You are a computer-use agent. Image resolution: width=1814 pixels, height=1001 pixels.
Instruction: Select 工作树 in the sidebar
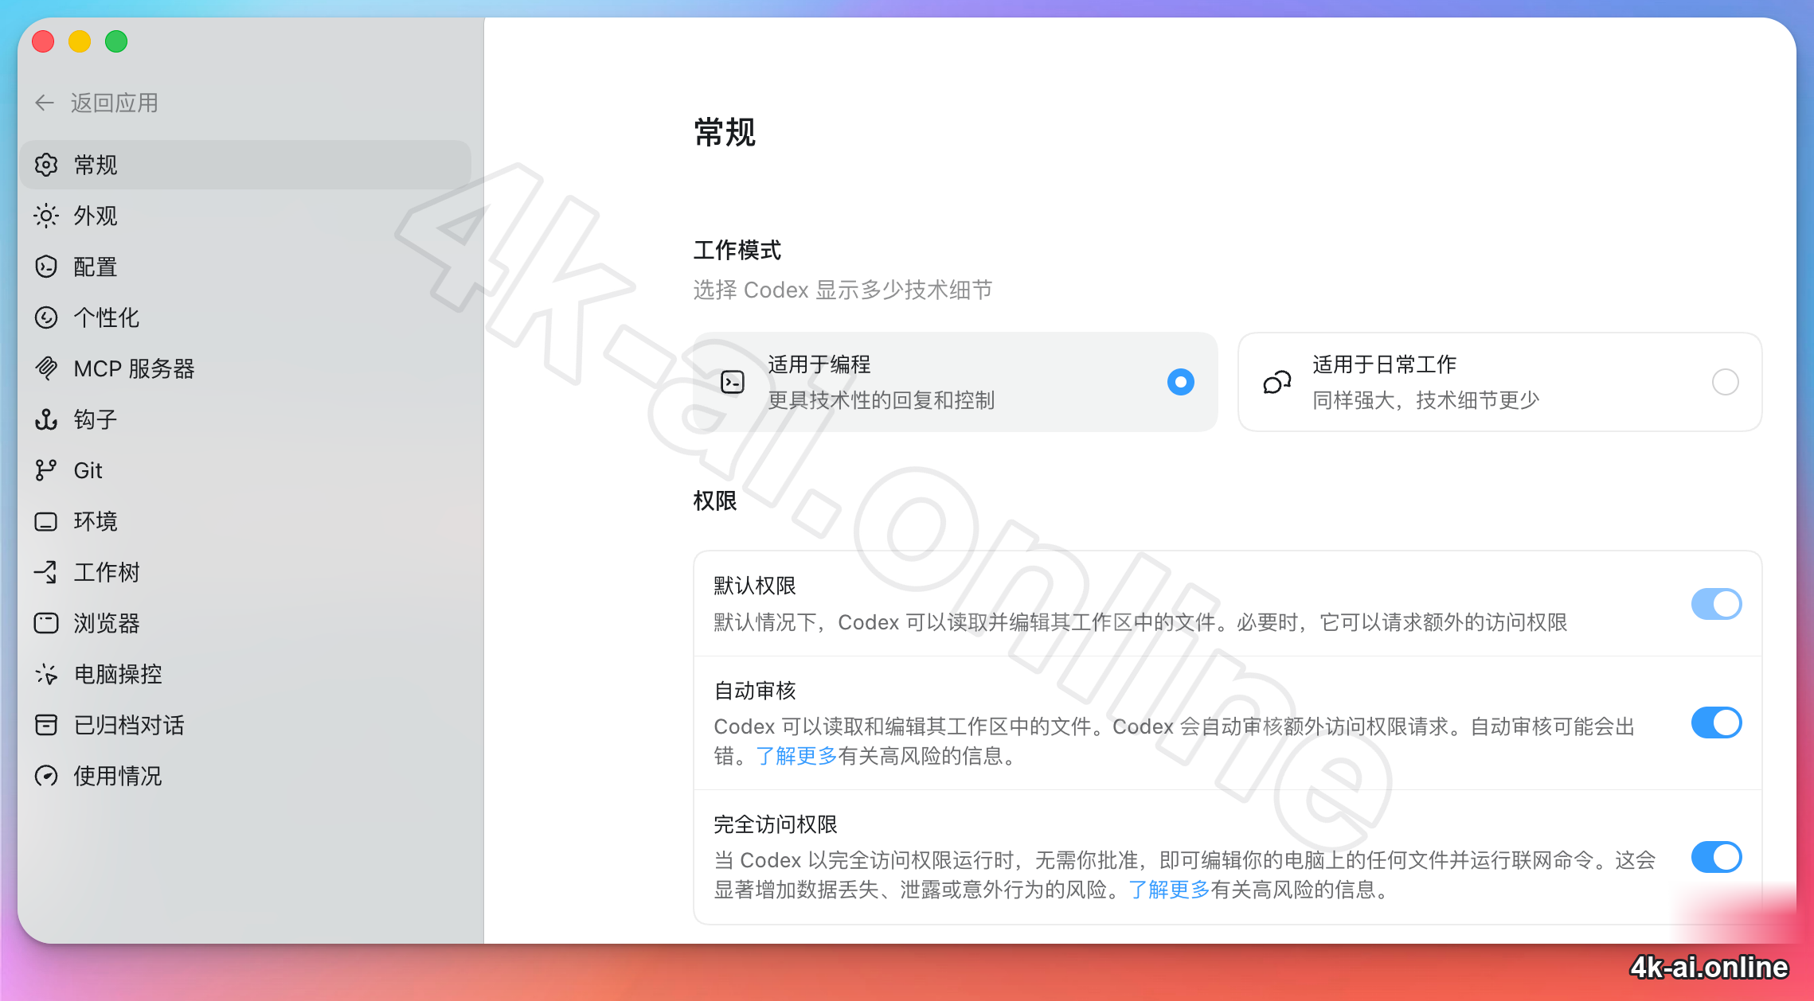pos(246,572)
